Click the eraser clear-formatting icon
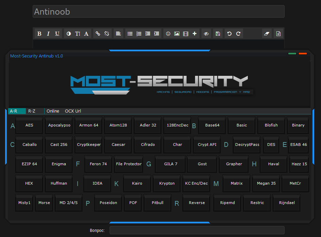This screenshot has height=237, width=321. click(267, 34)
